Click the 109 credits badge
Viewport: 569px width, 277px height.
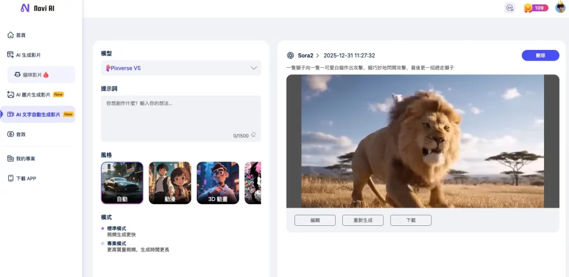coord(539,8)
